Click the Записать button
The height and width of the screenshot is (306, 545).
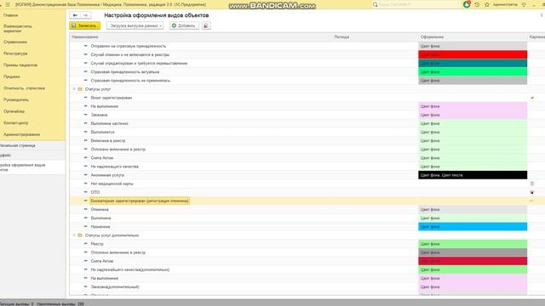coord(85,25)
